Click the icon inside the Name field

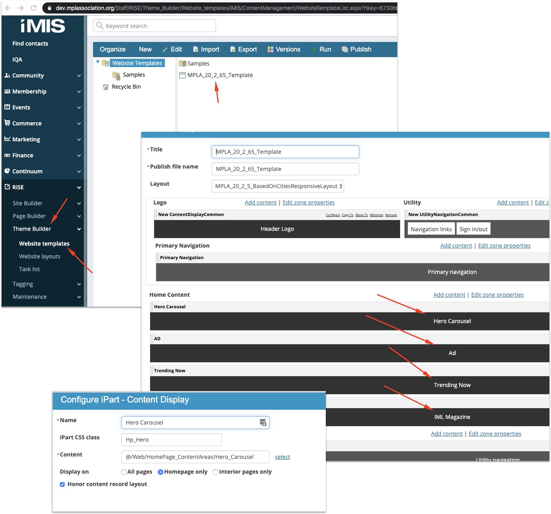[x=263, y=423]
